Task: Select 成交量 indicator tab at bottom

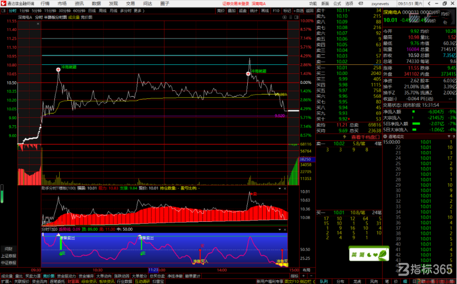Action: point(7,276)
